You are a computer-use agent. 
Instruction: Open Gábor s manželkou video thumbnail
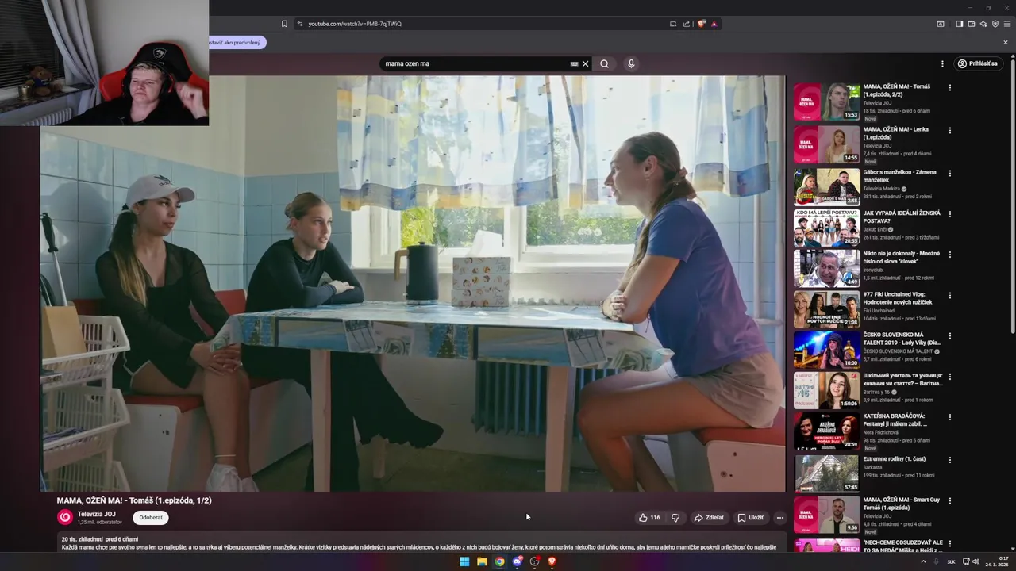(x=827, y=187)
